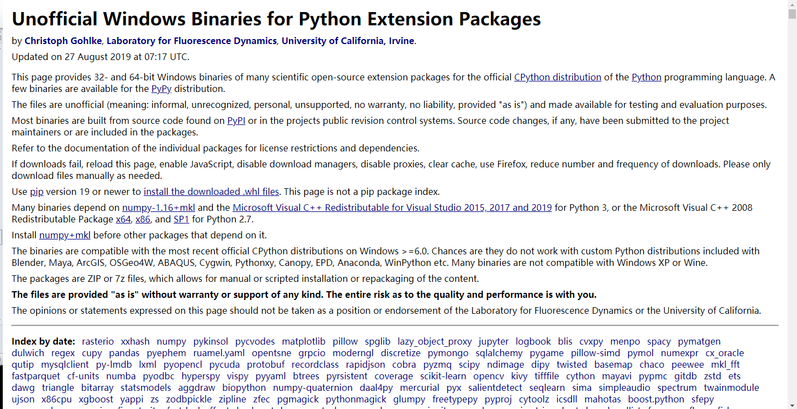Jump to pyproj package

click(498, 399)
